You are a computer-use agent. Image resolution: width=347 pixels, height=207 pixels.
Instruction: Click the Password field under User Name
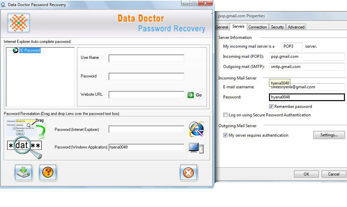(146, 76)
